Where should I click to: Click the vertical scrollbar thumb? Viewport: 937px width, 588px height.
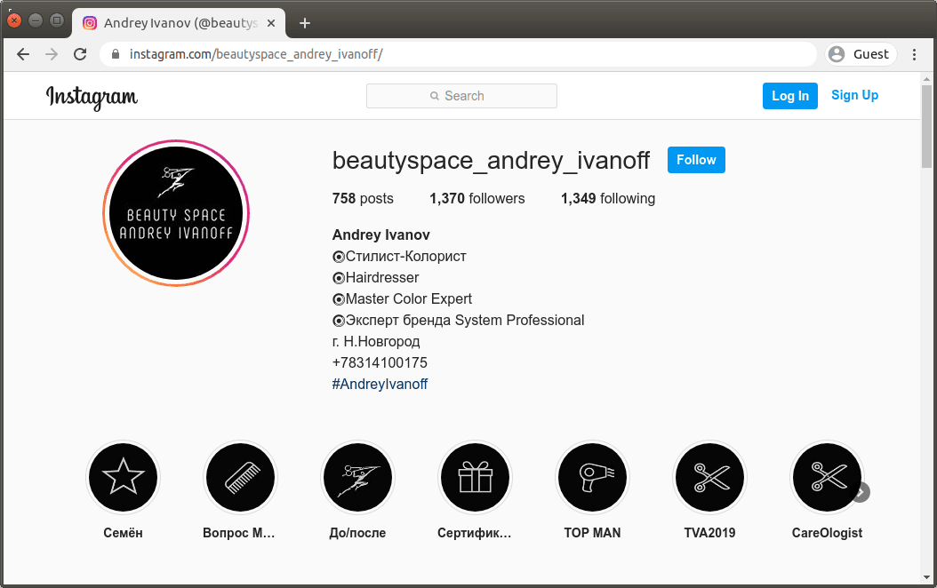926,126
